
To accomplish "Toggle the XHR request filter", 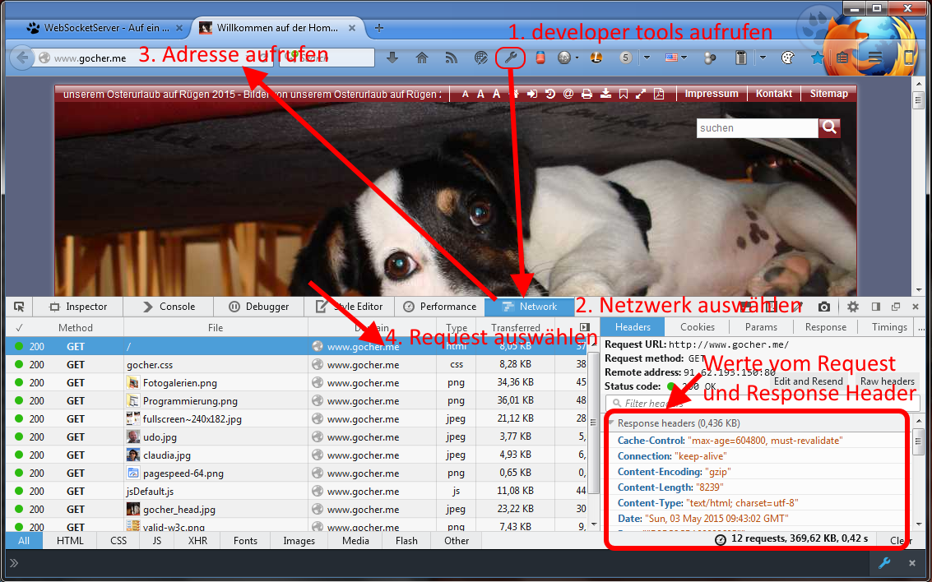I will click(x=197, y=541).
